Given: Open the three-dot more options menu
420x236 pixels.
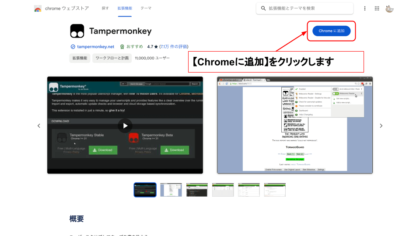Looking at the screenshot, I should (x=365, y=8).
